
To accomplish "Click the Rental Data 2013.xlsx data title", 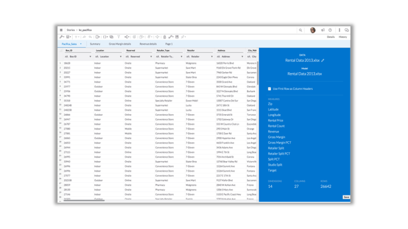I will click(x=302, y=60).
